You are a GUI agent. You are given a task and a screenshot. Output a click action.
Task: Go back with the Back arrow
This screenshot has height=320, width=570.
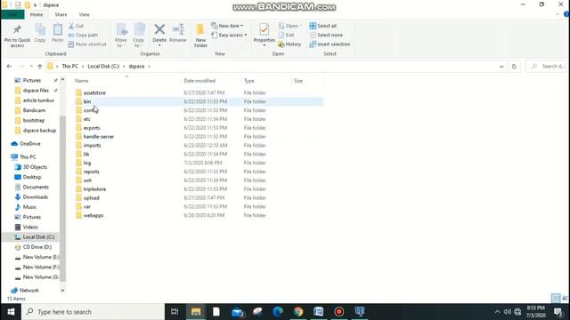(9, 67)
